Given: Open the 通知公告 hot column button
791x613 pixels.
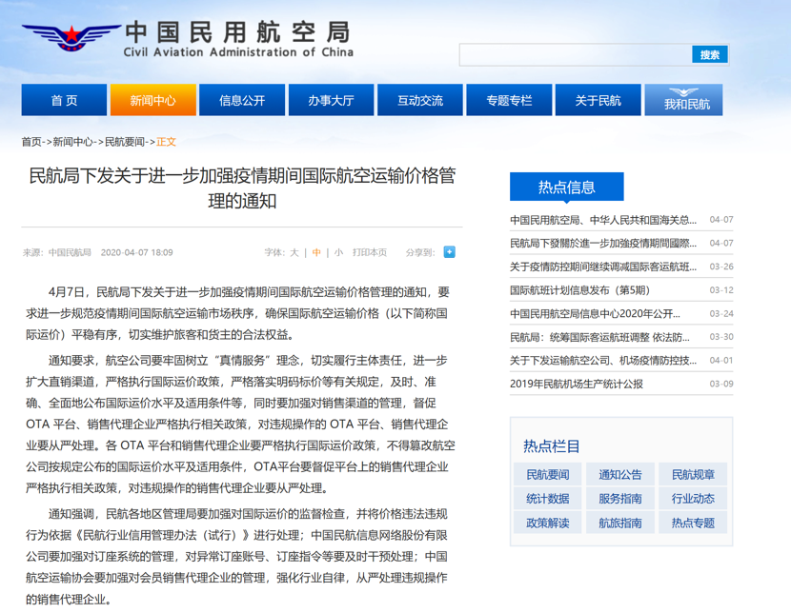Looking at the screenshot, I should [x=619, y=474].
